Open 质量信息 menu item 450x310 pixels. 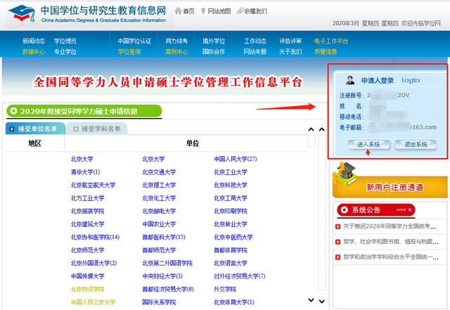point(326,52)
